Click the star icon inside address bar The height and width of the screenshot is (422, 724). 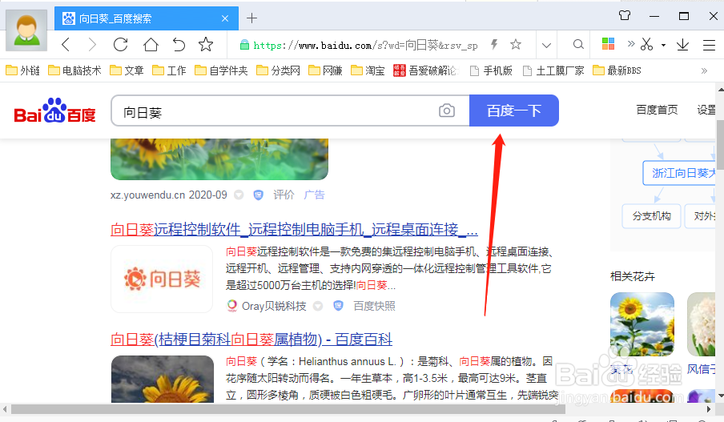tap(515, 44)
